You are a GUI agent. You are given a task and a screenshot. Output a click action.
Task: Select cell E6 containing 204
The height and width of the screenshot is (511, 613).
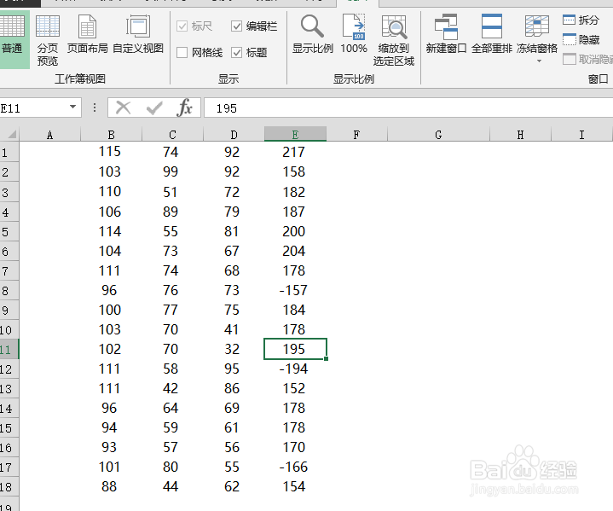coord(295,251)
